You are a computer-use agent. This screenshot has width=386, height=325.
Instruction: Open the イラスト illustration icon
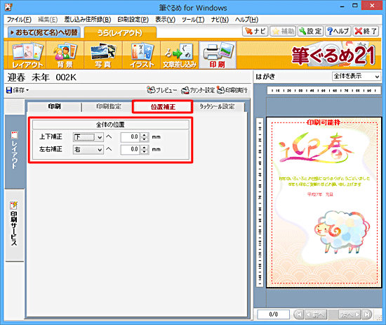pos(142,56)
